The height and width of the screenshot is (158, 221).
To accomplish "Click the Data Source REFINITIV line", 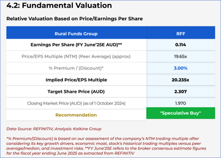I will (x=55, y=129).
